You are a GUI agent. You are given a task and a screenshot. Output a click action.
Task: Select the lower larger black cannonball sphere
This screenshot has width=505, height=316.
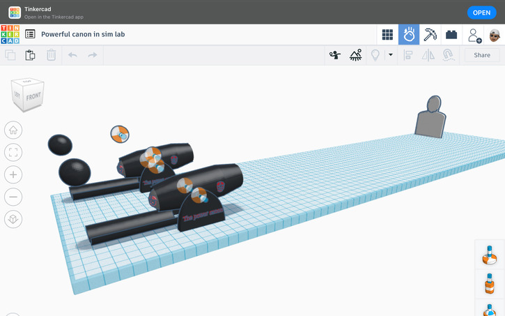(x=75, y=172)
